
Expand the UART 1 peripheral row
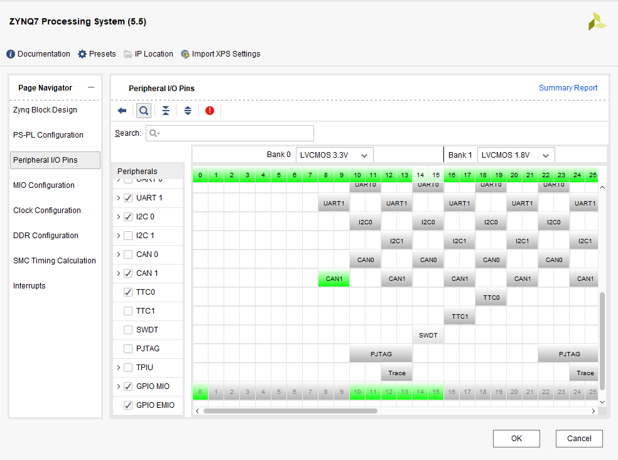[x=119, y=198]
